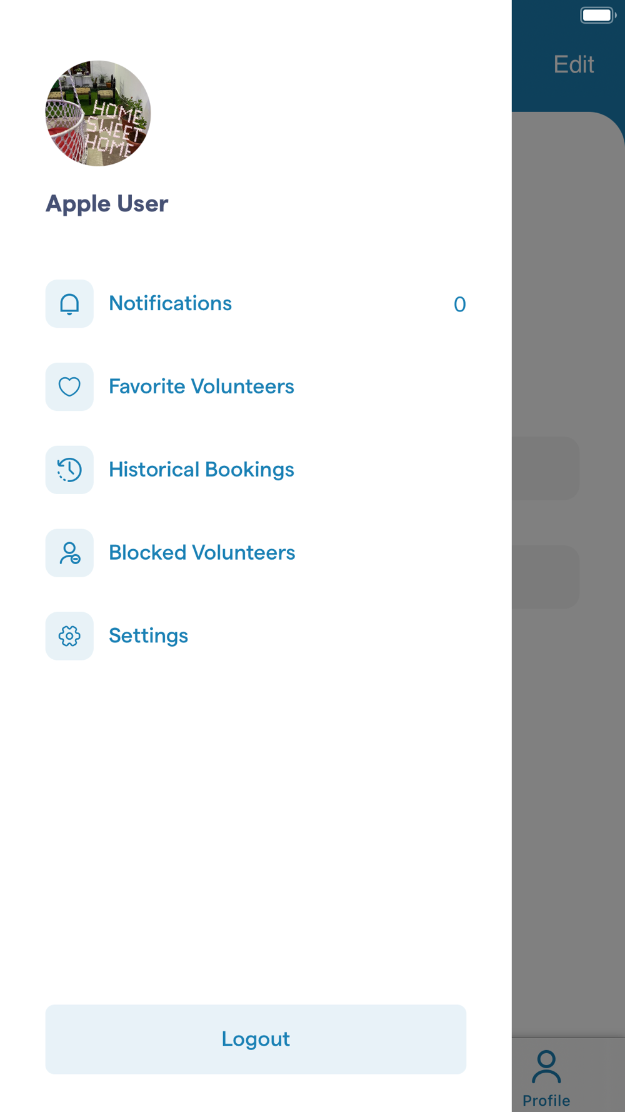Tap the Settings gear icon
625x1112 pixels.
click(69, 636)
